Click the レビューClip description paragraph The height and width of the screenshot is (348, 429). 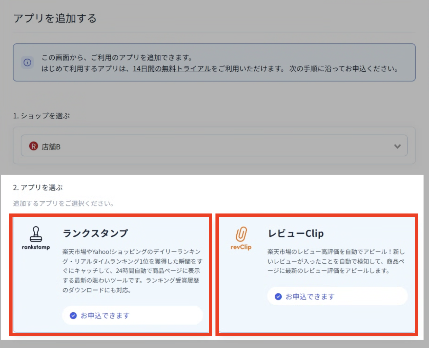(x=336, y=261)
